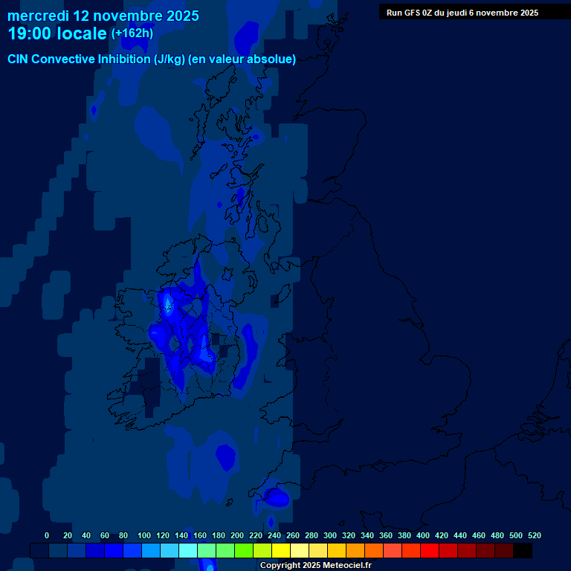Click the '19:00 locale' time label
This screenshot has width=571, height=571.
[57, 33]
